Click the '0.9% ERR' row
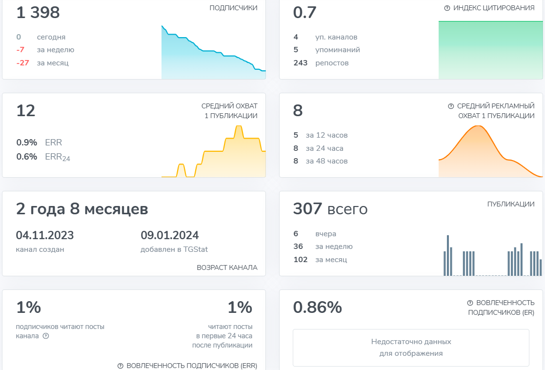This screenshot has width=545, height=370. click(39, 143)
